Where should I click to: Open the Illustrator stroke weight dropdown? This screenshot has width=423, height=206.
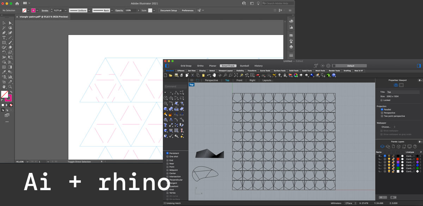[66, 11]
